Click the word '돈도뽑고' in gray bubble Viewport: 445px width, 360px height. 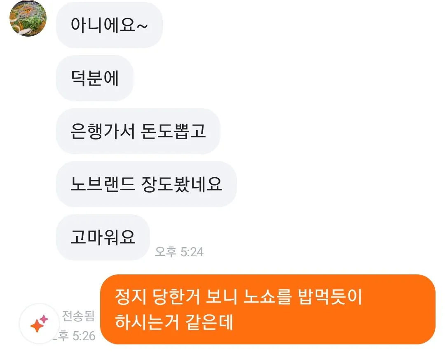173,131
